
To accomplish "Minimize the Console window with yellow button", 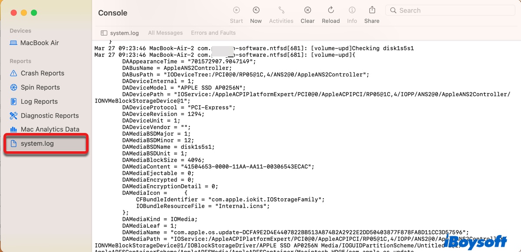I will pos(23,13).
